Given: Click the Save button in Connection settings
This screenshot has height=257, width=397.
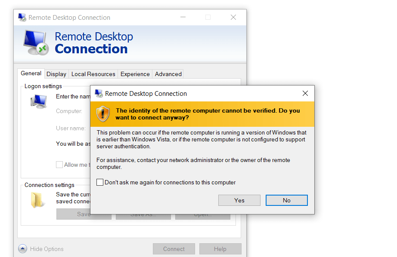Looking at the screenshot, I should pyautogui.click(x=84, y=214).
